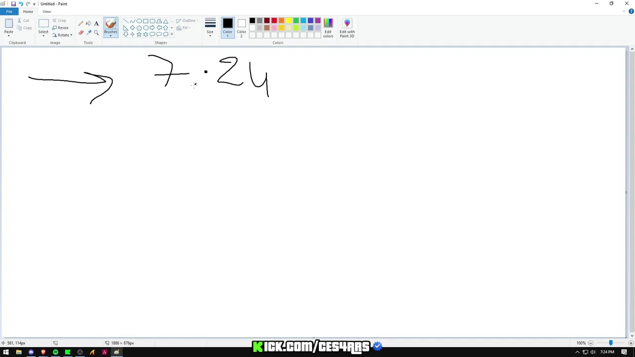Open the Paint Help question icon
Viewport: 635px width, 357px height.
(x=631, y=11)
